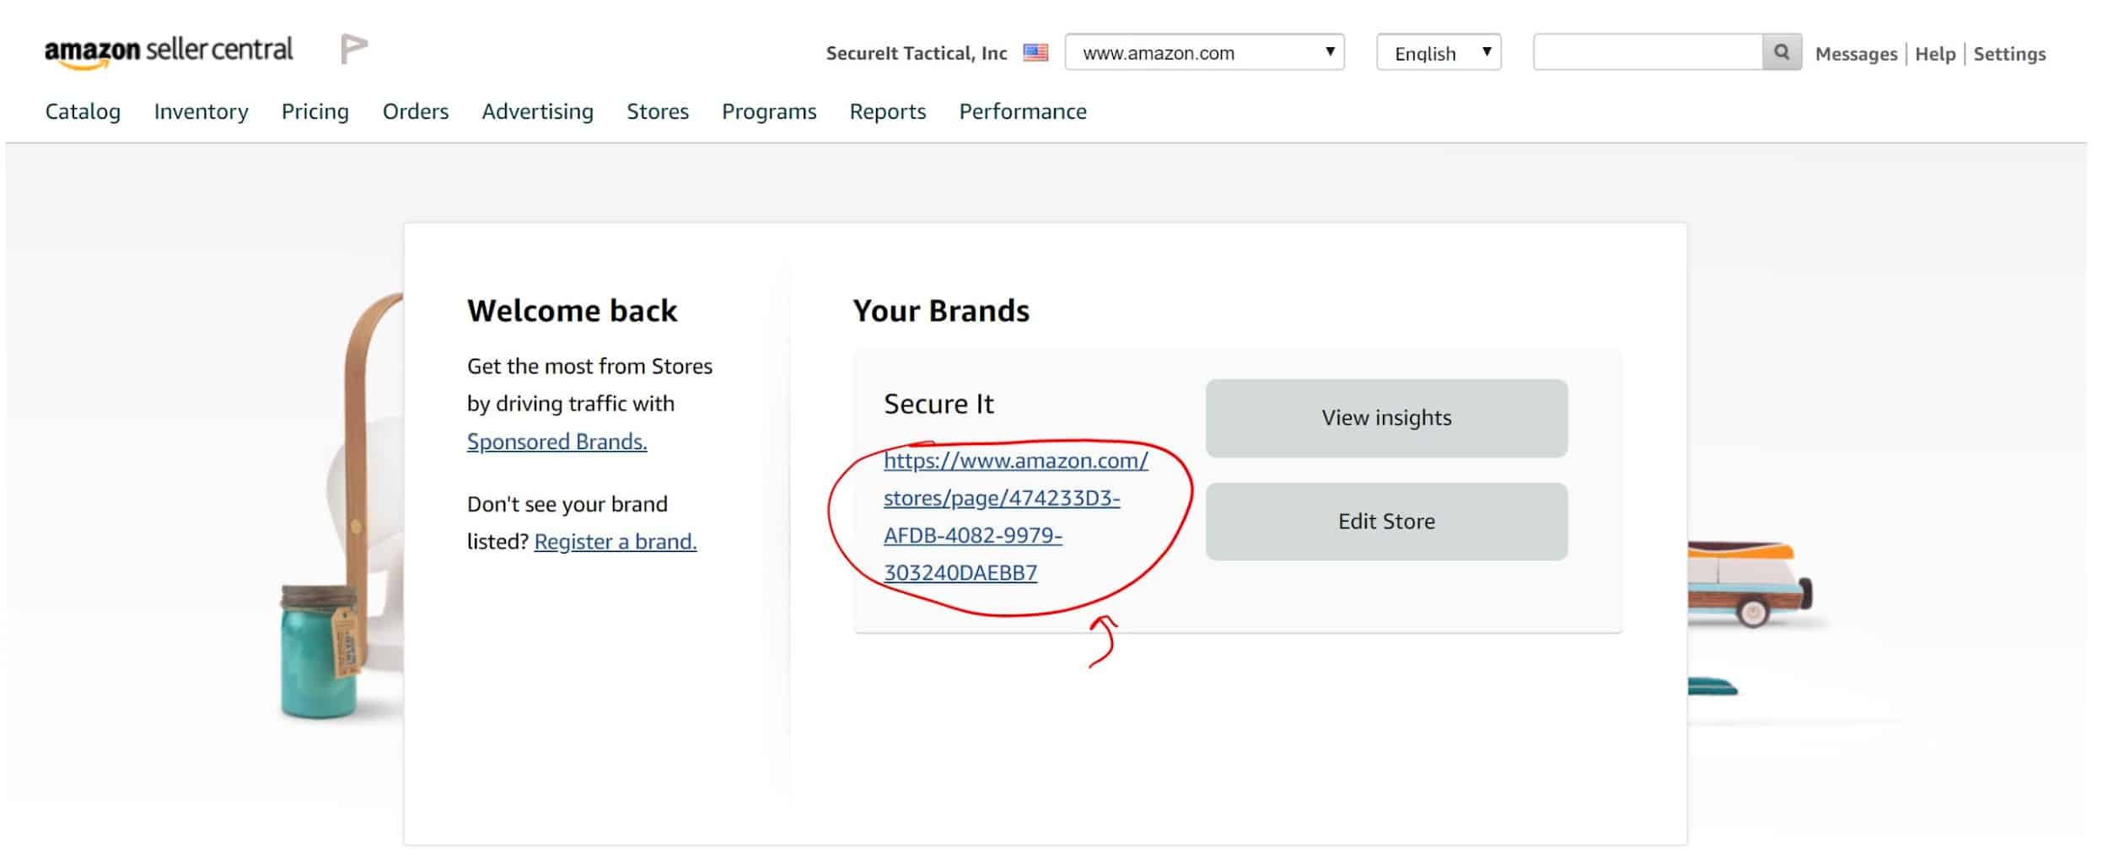The height and width of the screenshot is (868, 2108).
Task: Go to Messages
Action: pos(1856,54)
